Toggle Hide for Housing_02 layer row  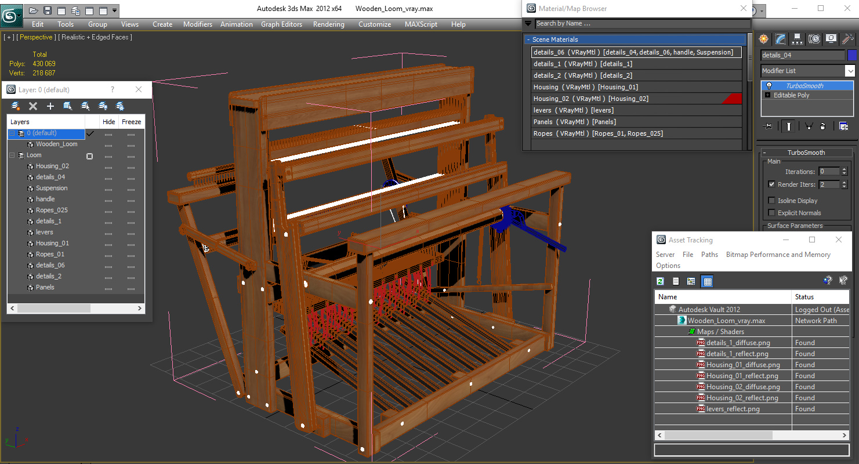(x=108, y=166)
